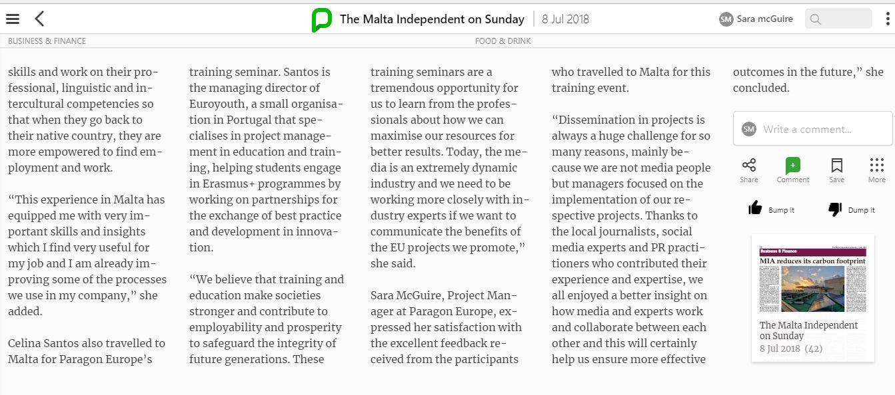The width and height of the screenshot is (895, 395).
Task: Click the SM user avatar in the header
Action: (x=726, y=19)
